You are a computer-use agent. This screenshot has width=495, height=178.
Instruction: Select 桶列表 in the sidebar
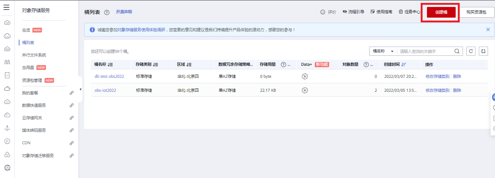(28, 43)
